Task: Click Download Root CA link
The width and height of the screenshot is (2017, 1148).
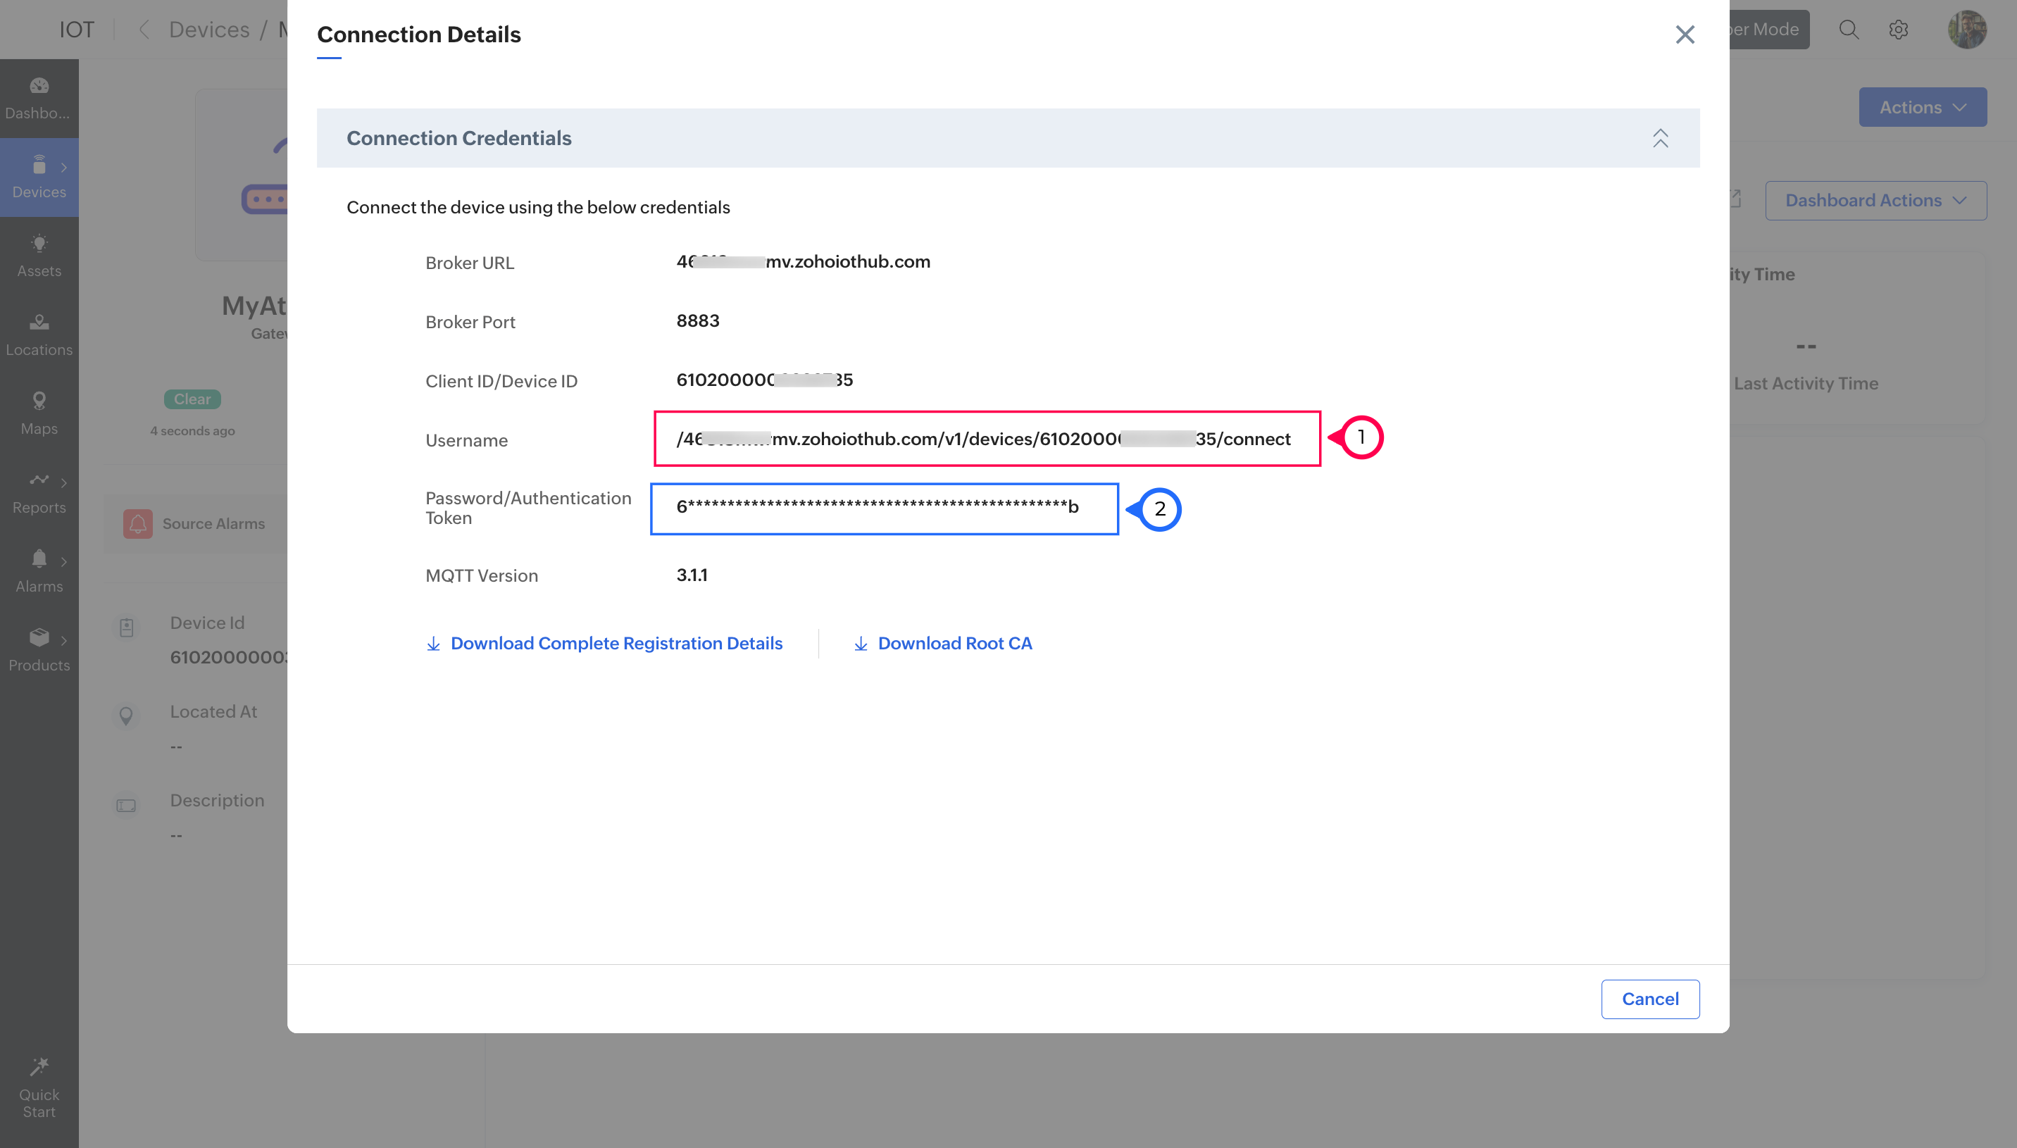Action: tap(954, 644)
